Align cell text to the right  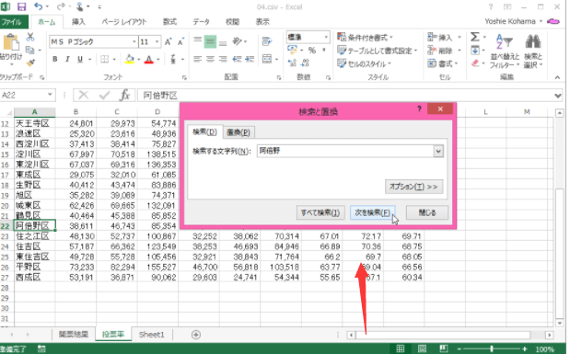pyautogui.click(x=223, y=59)
